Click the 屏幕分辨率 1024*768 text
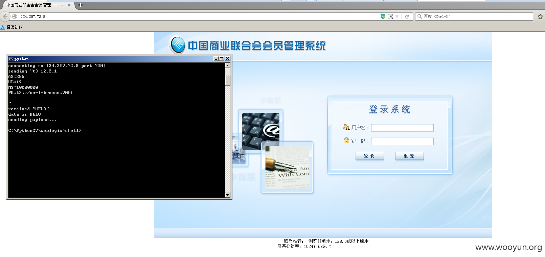Viewport: 545px width, 257px height. click(x=304, y=247)
